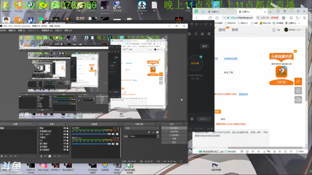The height and width of the screenshot is (175, 312).
Task: Open source properties gear under sources list
Action: (x=50, y=156)
